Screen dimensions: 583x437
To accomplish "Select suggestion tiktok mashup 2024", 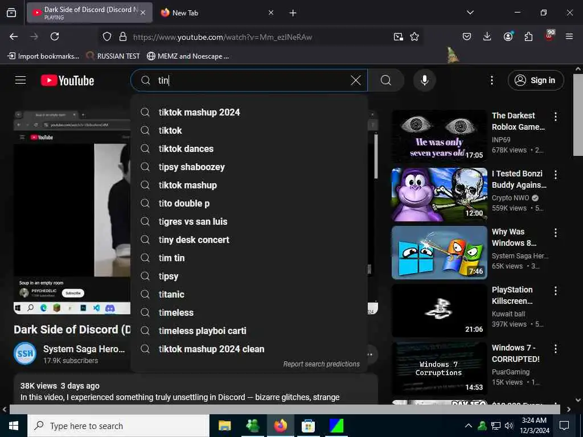I will click(x=249, y=112).
